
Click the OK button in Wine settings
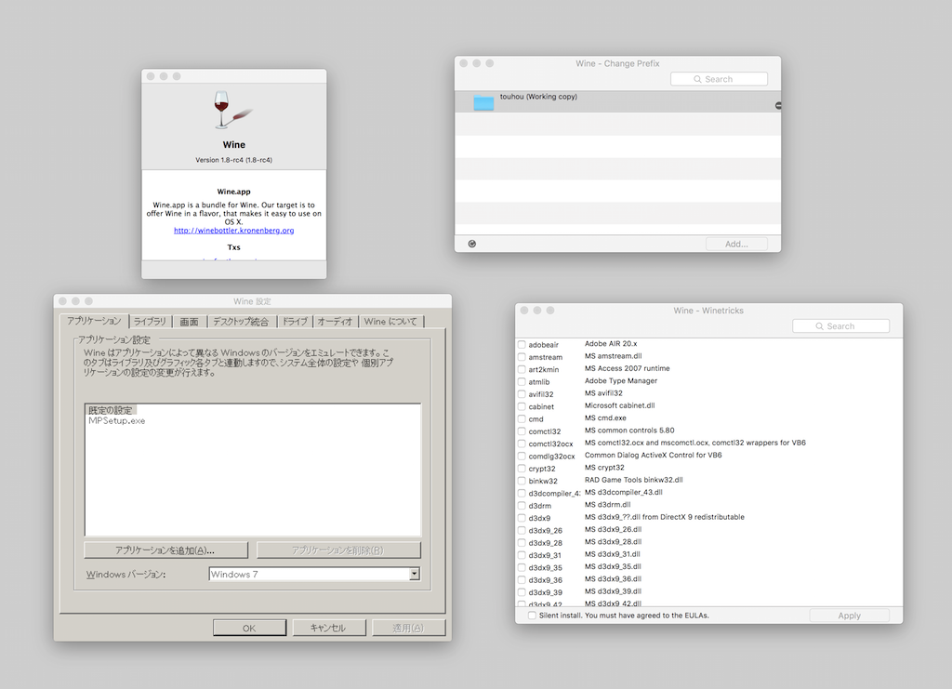pyautogui.click(x=249, y=628)
